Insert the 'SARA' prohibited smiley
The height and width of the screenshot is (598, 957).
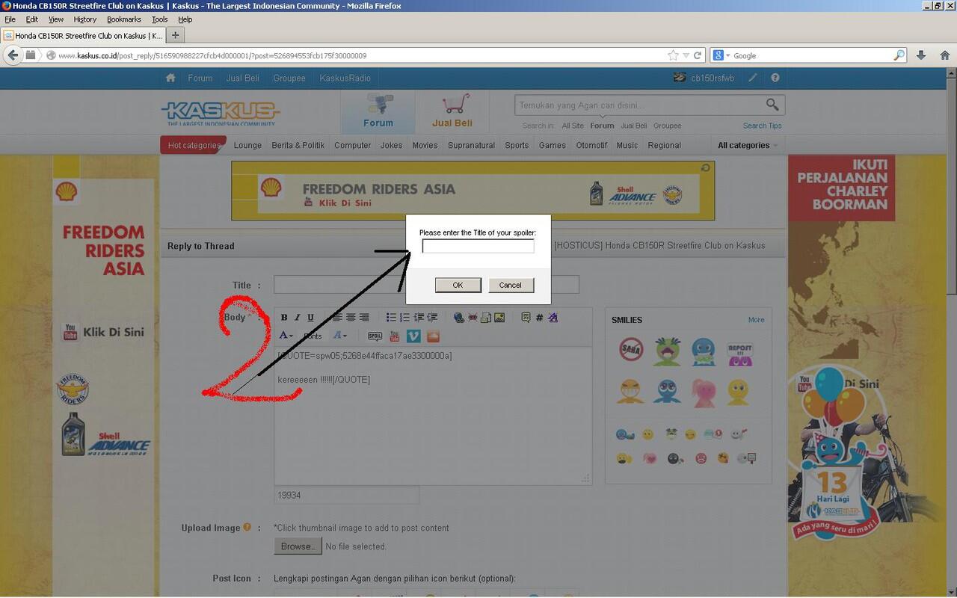[631, 349]
